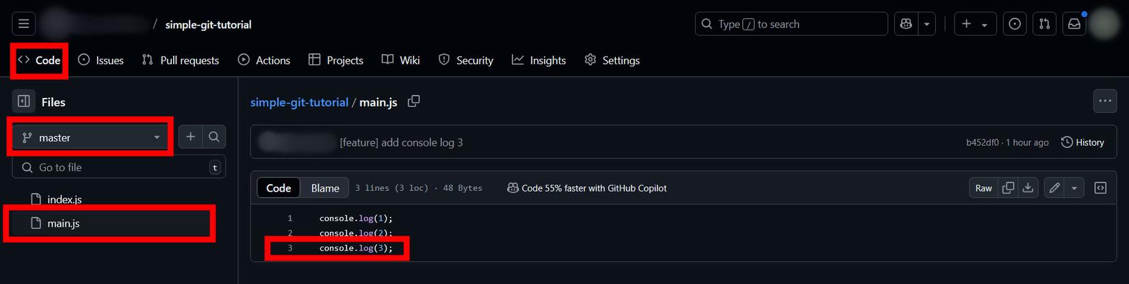
Task: Open the simple-git-tutorial repository name link
Action: point(208,25)
